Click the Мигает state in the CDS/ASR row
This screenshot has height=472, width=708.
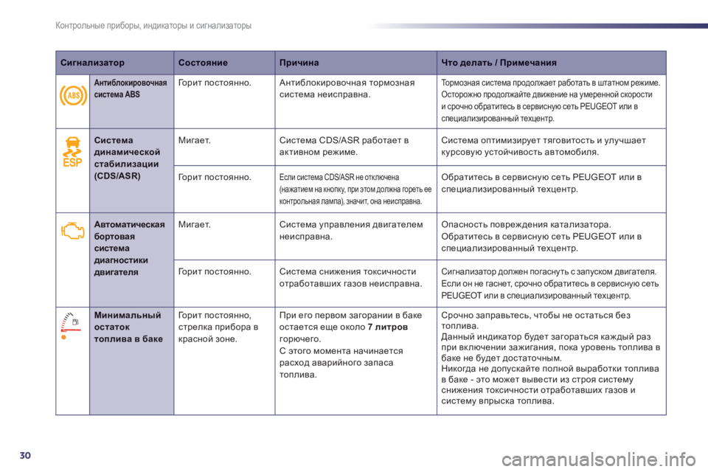pos(190,138)
